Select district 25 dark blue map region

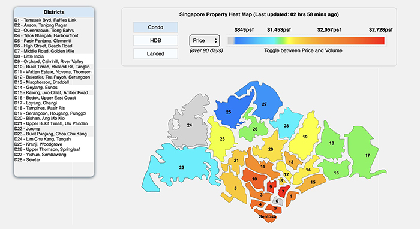coord(229,112)
